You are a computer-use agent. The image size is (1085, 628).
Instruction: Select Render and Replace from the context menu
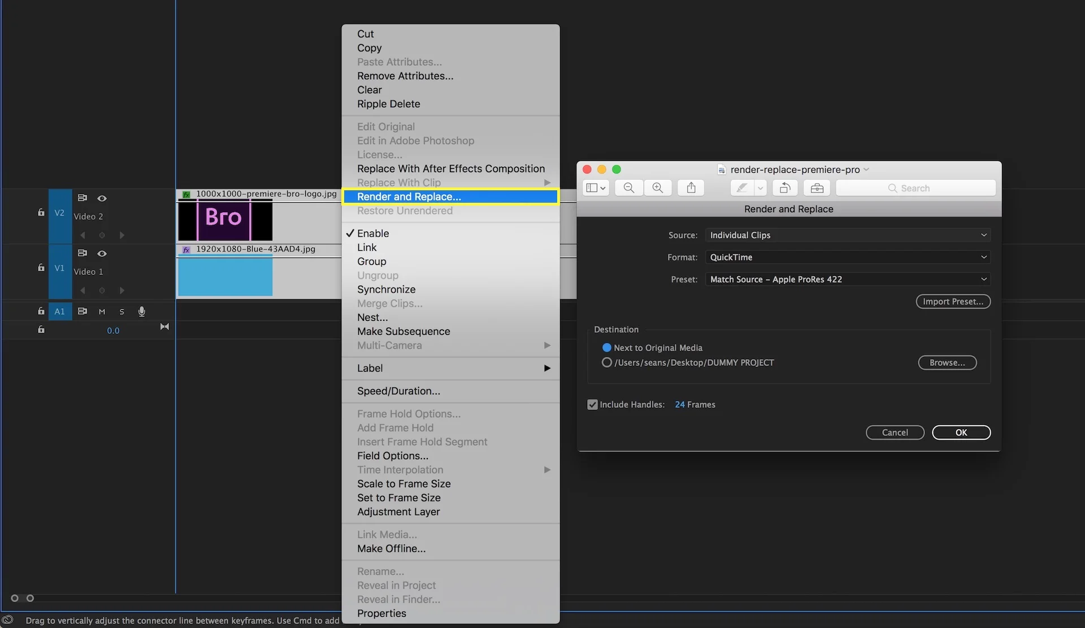coord(429,197)
